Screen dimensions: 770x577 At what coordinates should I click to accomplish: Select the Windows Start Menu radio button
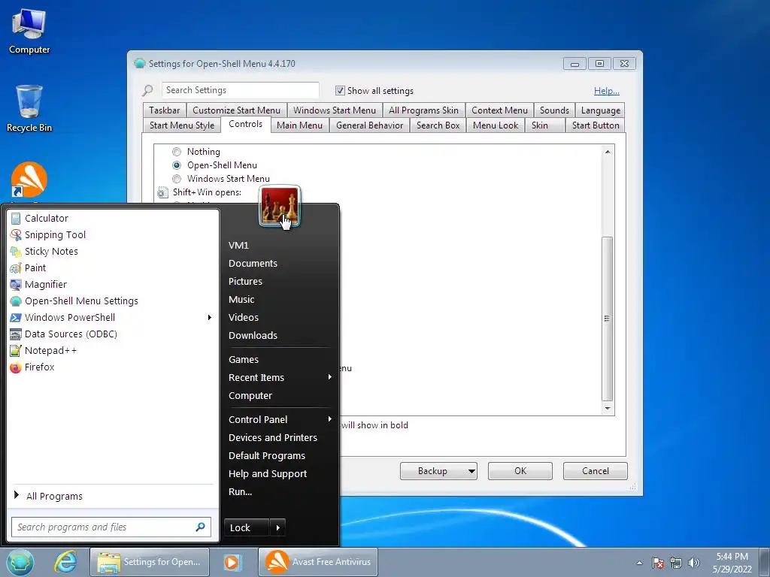[177, 179]
